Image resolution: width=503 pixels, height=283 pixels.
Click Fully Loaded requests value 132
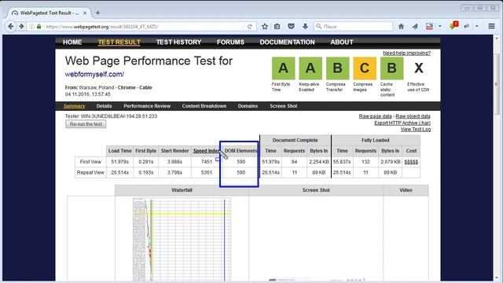click(x=365, y=162)
